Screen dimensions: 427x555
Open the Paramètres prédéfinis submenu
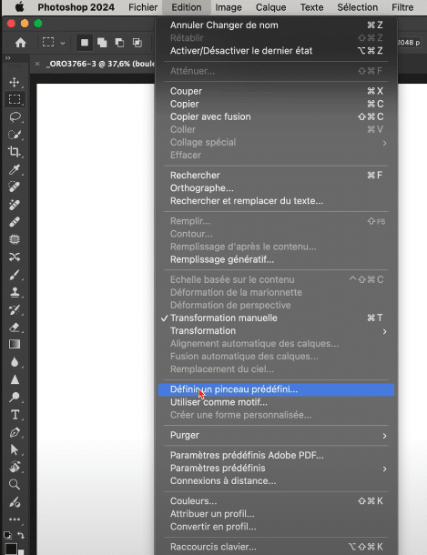[x=276, y=468]
